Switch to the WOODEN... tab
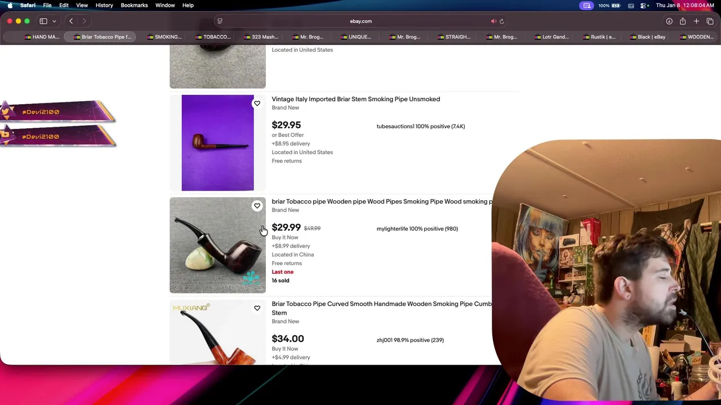The image size is (721, 405). click(696, 37)
